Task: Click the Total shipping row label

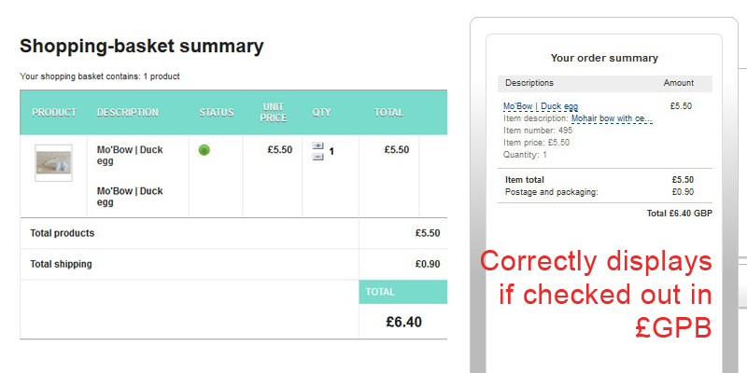Action: click(x=62, y=264)
